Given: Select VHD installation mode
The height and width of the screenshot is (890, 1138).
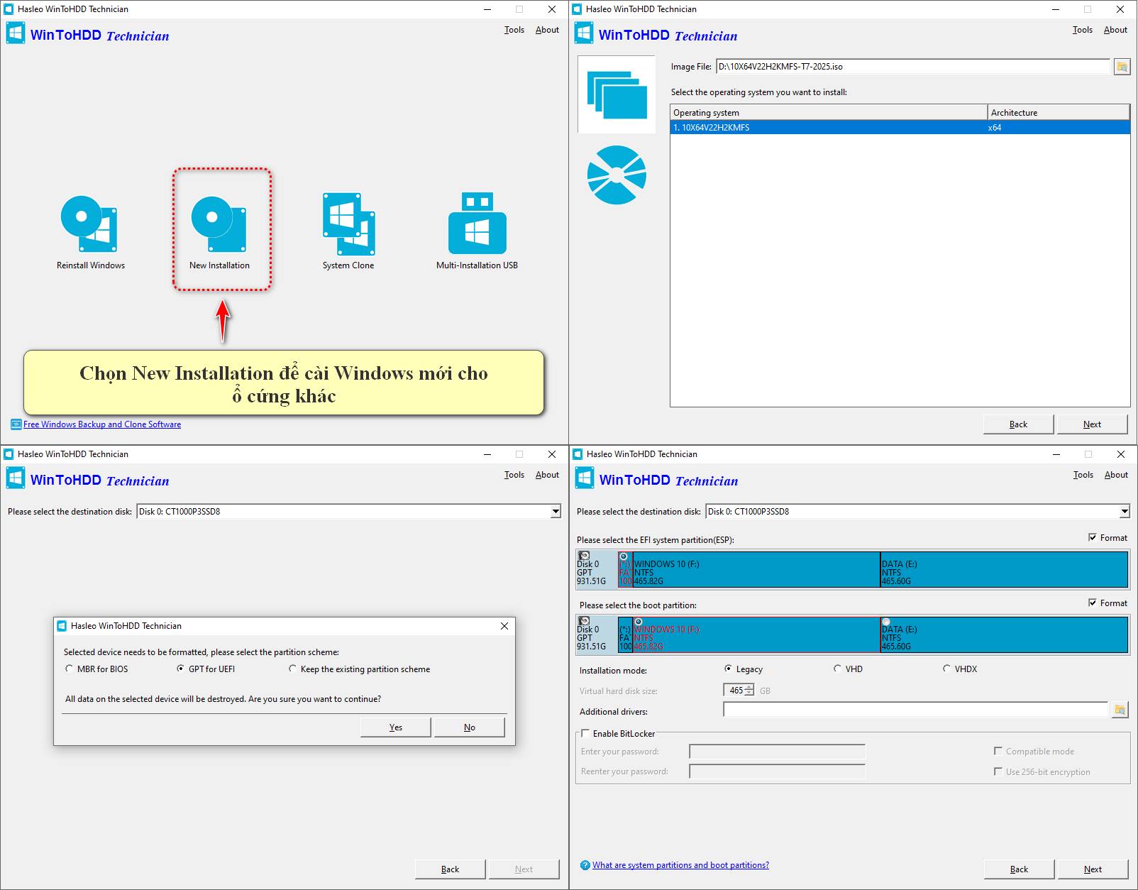Looking at the screenshot, I should 837,669.
